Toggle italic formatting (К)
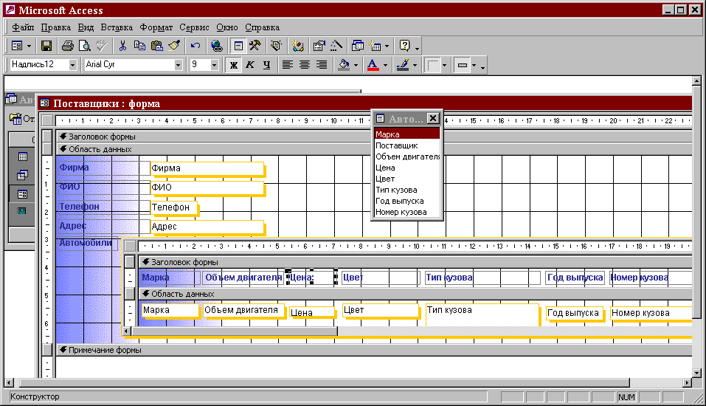The height and width of the screenshot is (406, 706). (x=250, y=65)
